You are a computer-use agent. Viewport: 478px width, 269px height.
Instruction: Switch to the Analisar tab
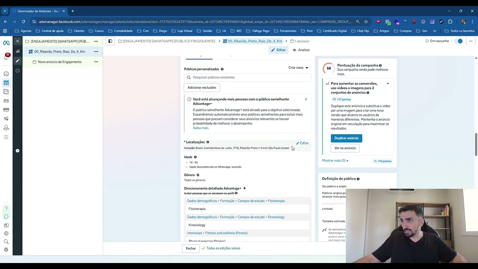301,50
